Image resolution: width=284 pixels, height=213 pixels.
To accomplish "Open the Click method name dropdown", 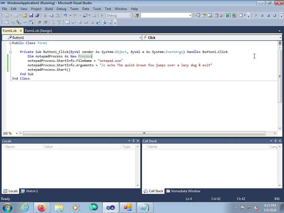I will tap(280, 38).
